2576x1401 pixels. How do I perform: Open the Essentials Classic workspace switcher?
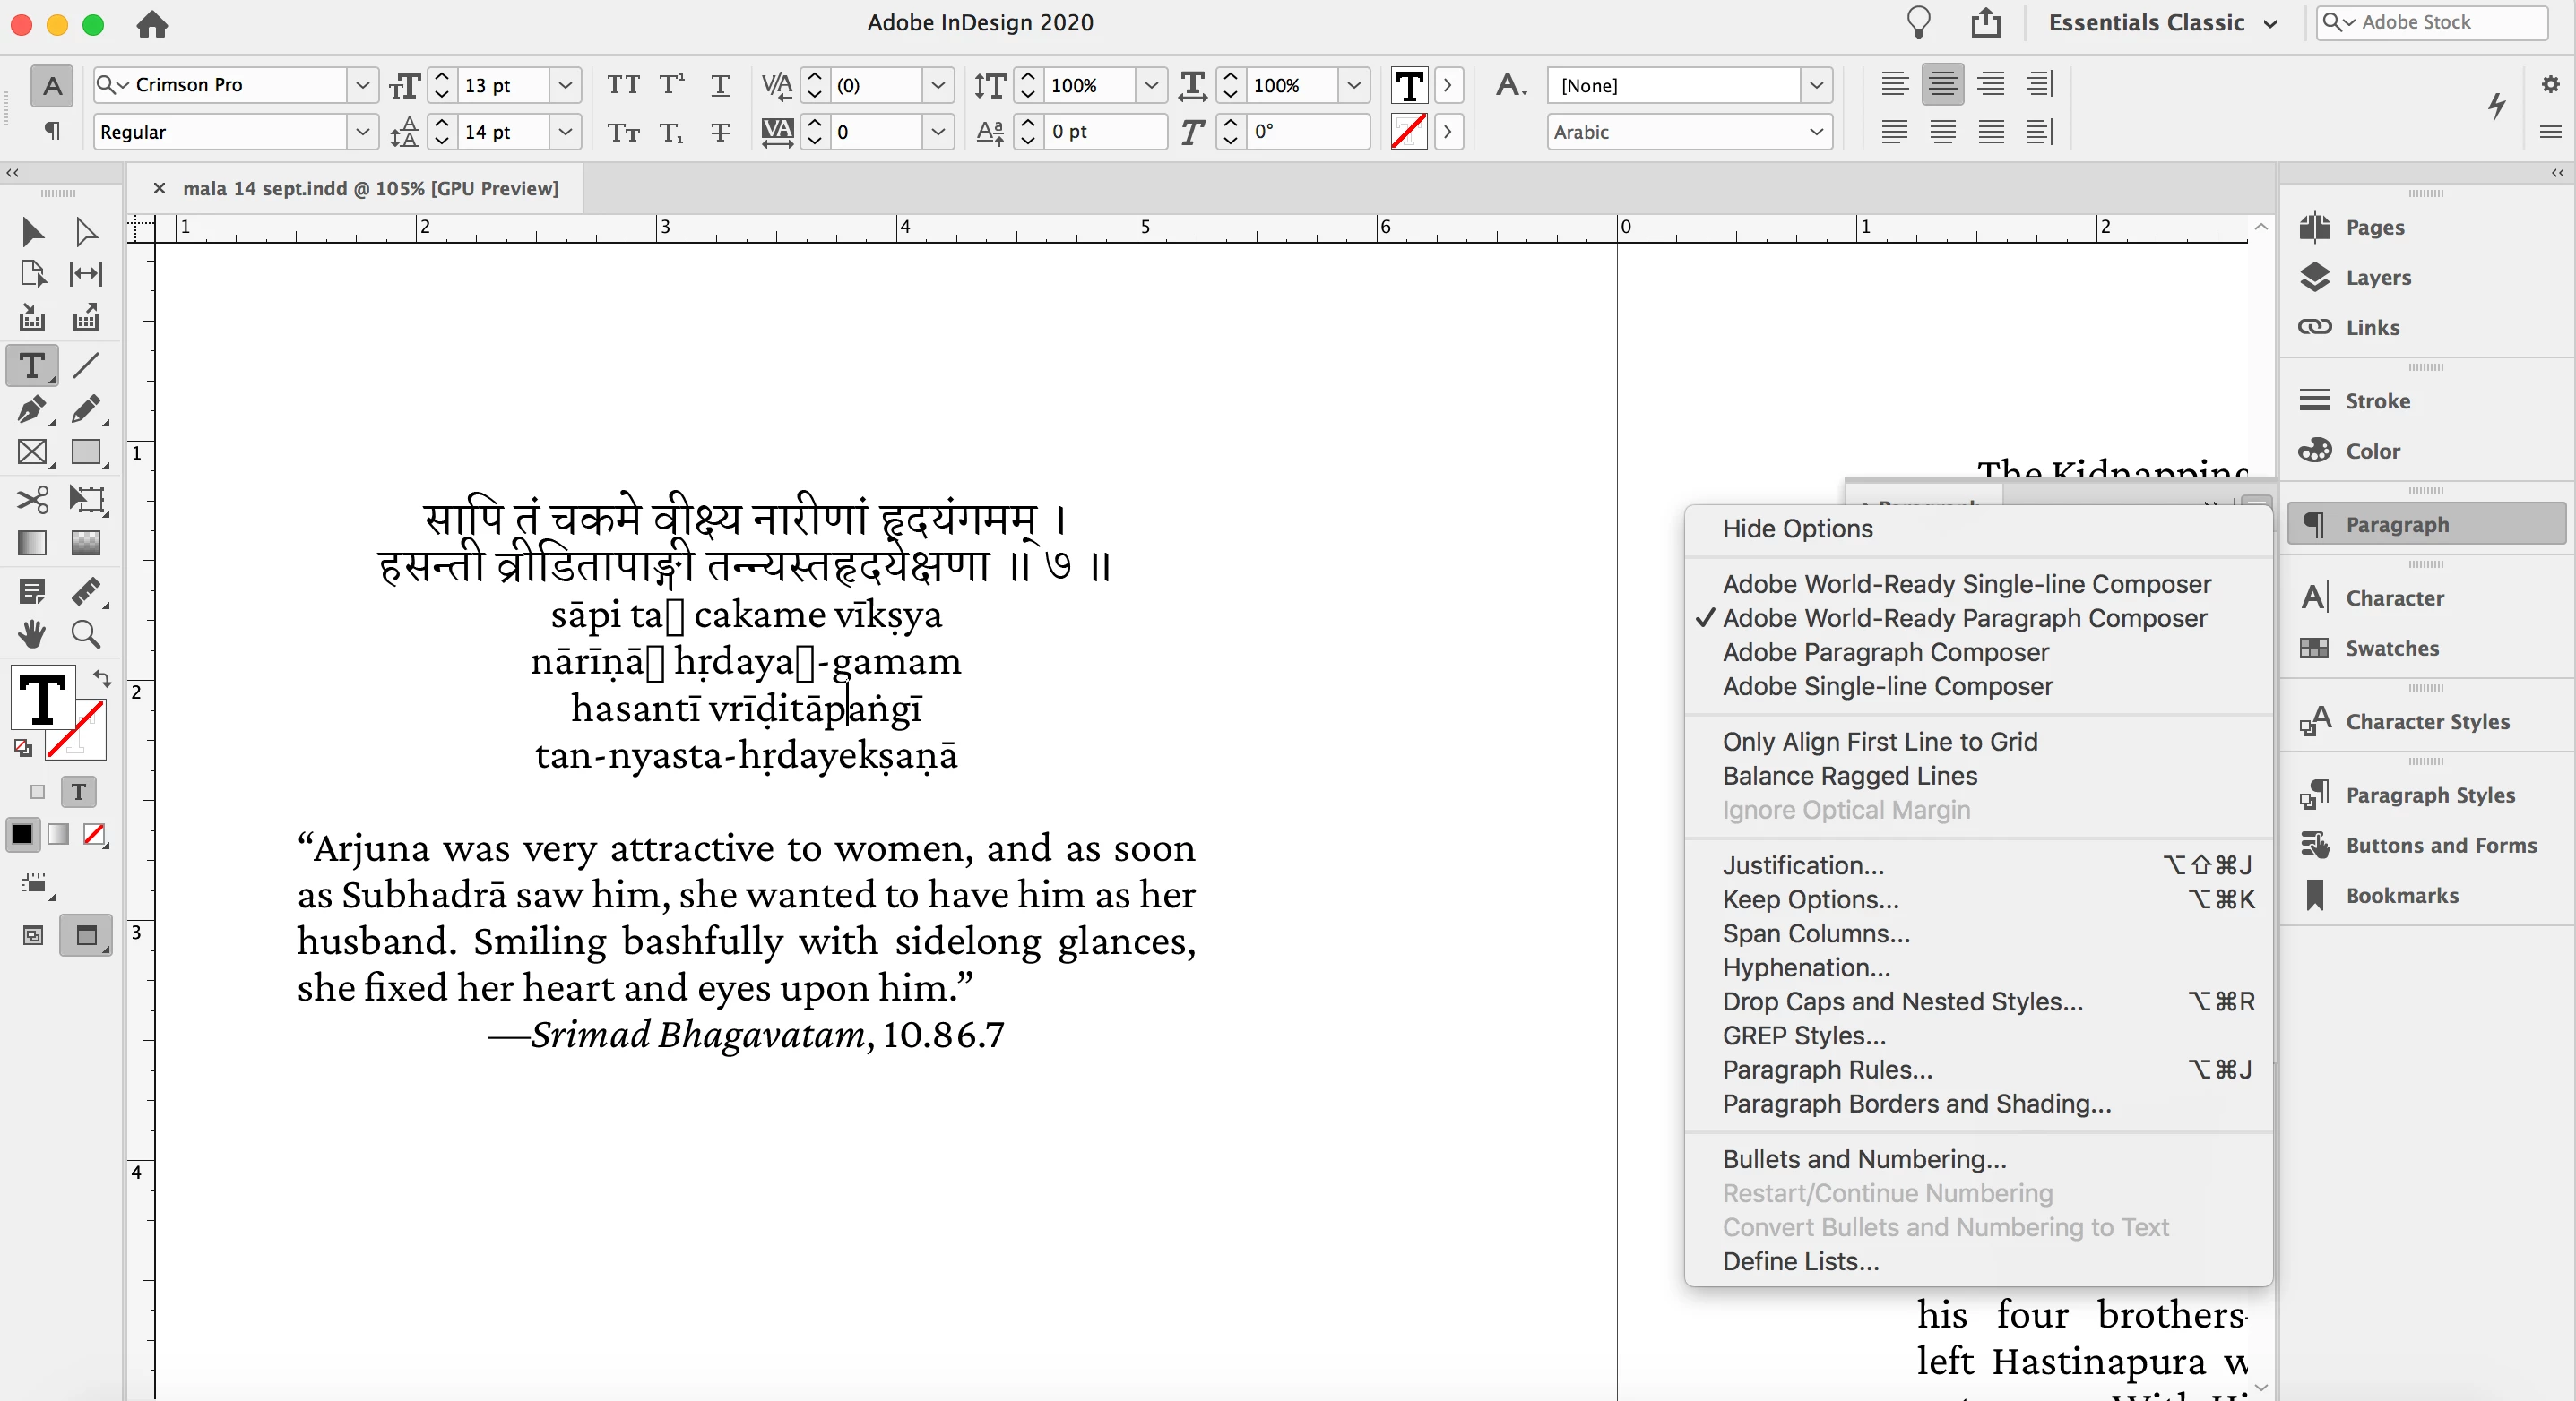click(x=2162, y=22)
